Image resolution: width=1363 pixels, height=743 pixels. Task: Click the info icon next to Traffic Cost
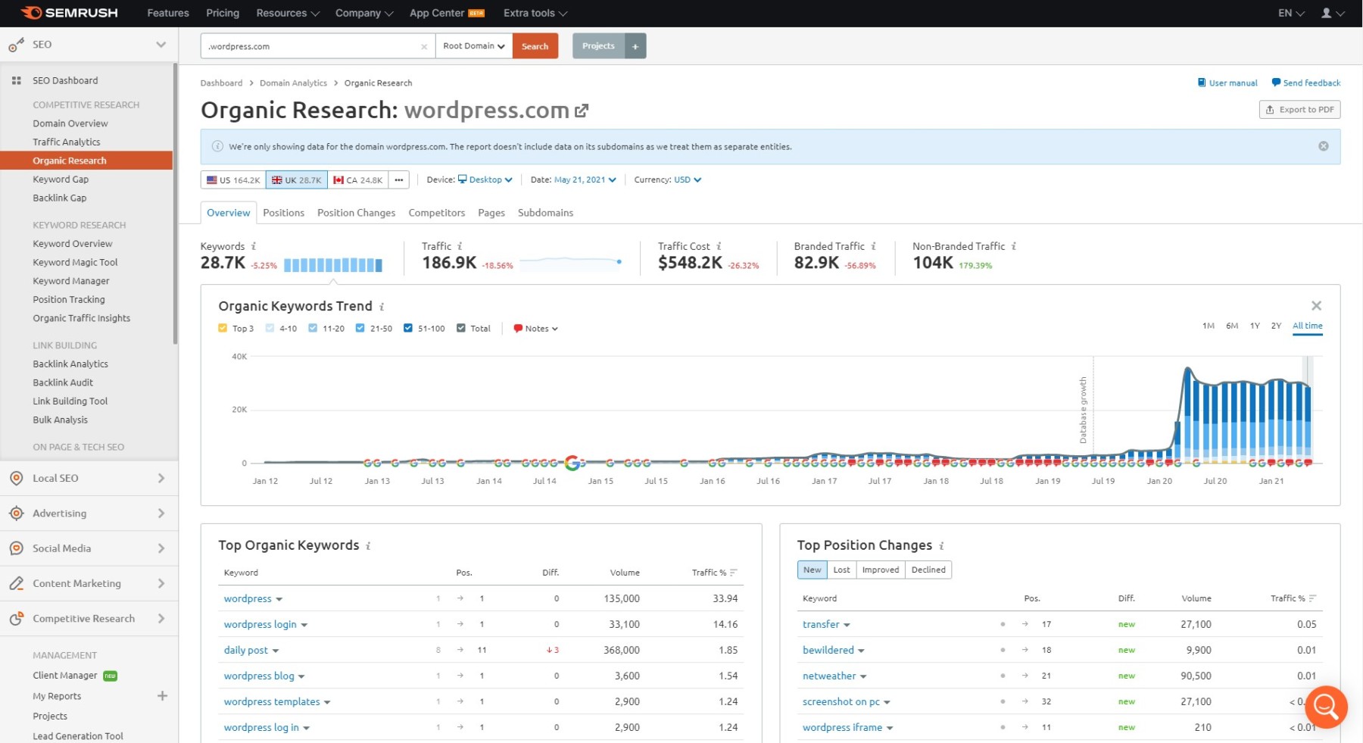[719, 246]
